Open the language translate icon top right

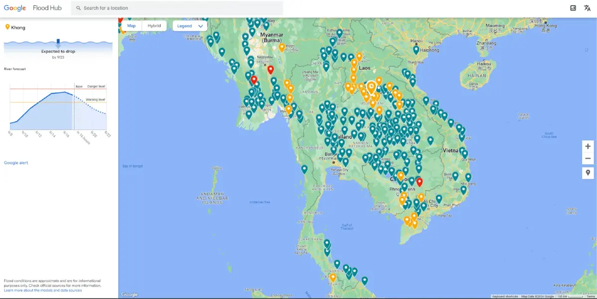click(x=587, y=7)
